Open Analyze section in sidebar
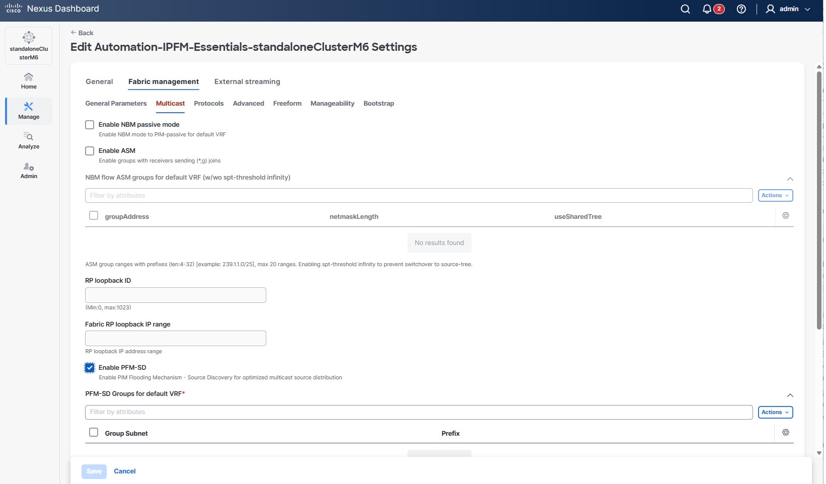826x484 pixels. point(29,141)
